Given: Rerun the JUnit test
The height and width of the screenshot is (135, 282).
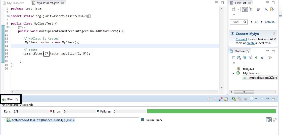Looking at the screenshot, I should pyautogui.click(x=234, y=99).
